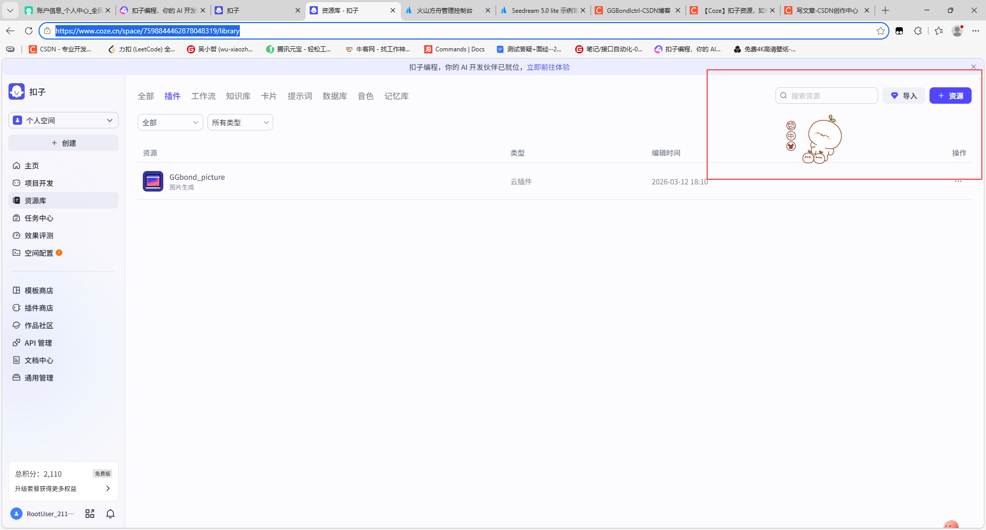Open a new browser tab
Screen dimensions: 986x530
coord(885,10)
